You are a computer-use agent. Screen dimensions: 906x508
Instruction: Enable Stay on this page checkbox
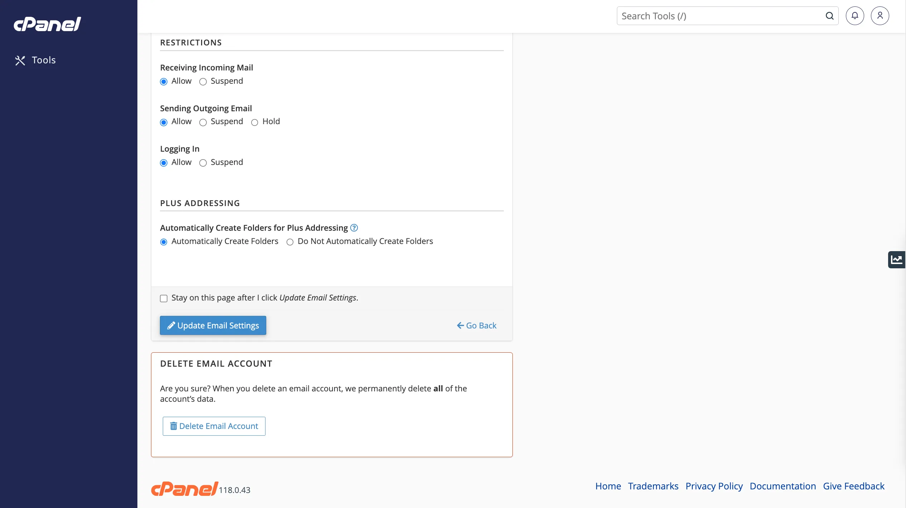pyautogui.click(x=164, y=298)
